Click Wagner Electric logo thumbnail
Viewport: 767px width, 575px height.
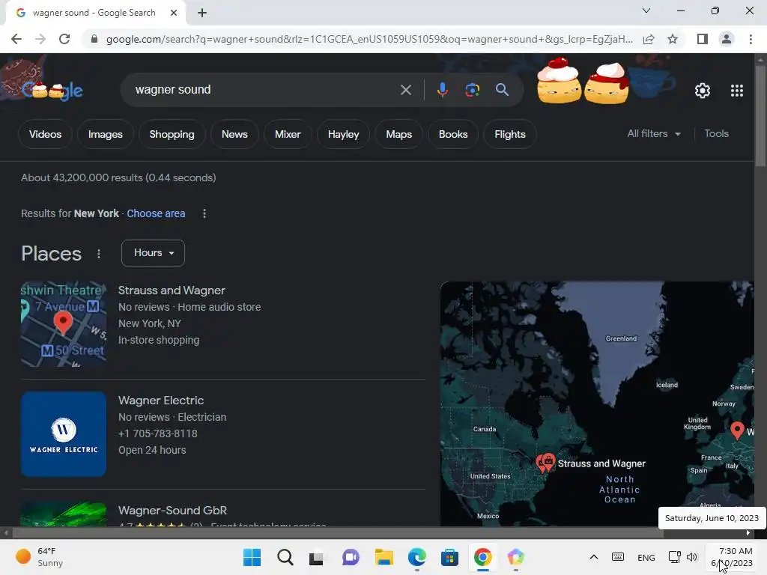[x=64, y=433]
